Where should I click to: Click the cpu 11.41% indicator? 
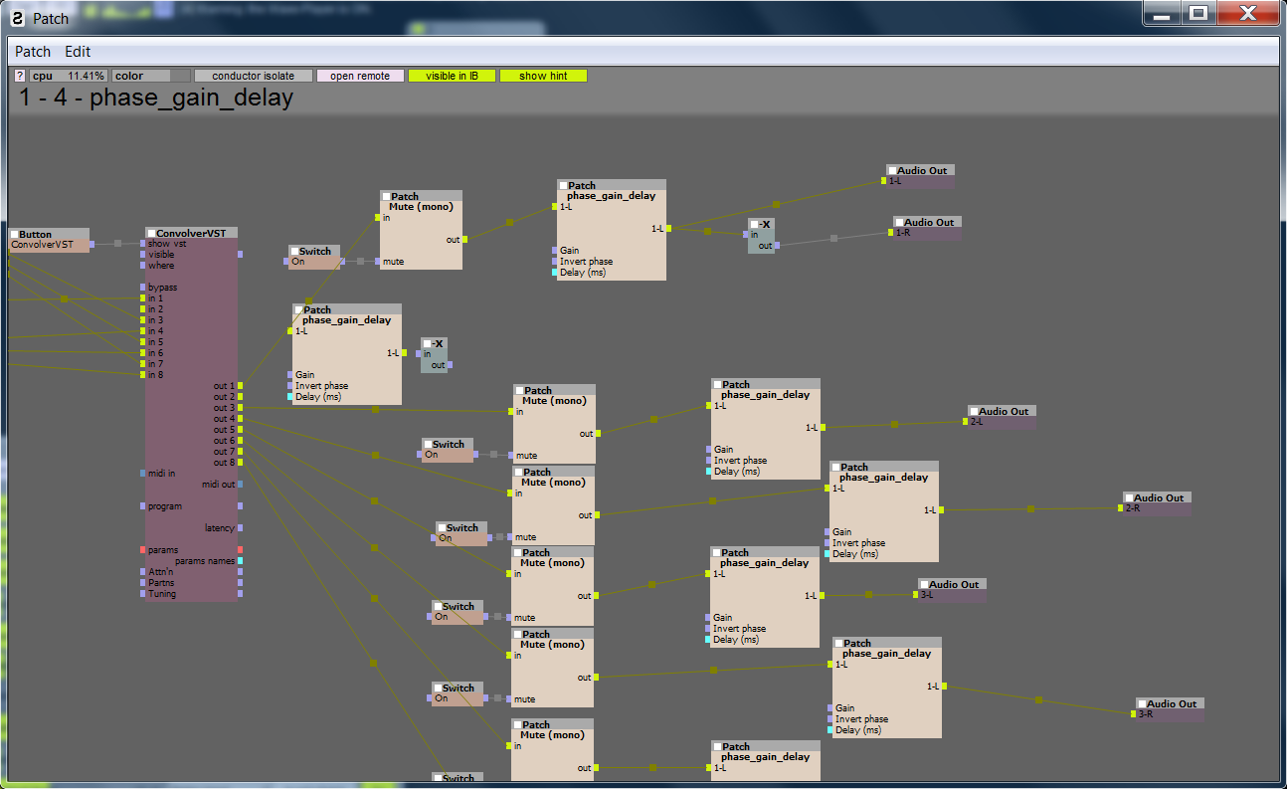pos(69,76)
